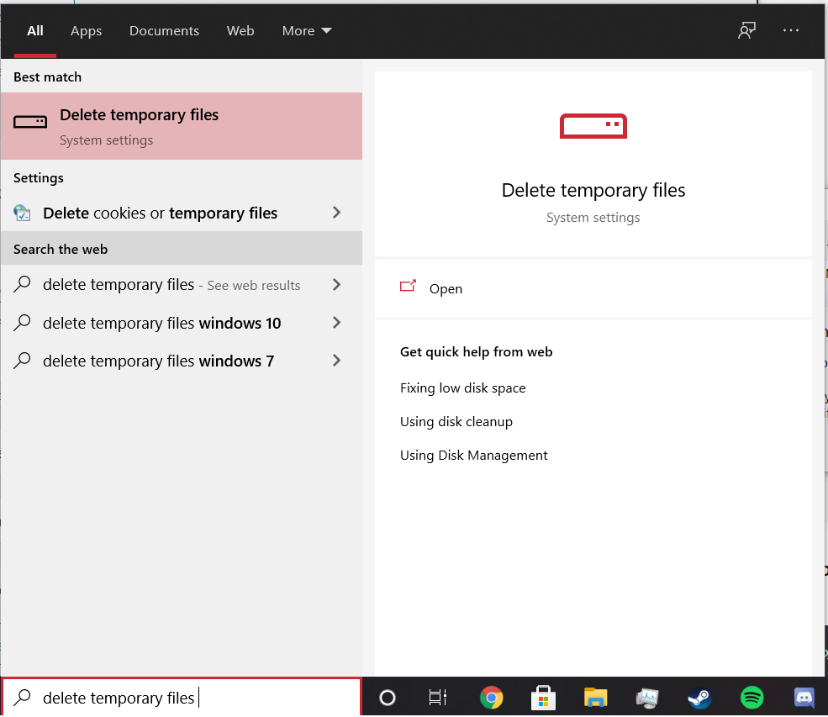828x717 pixels.
Task: Open the three-dot options menu
Action: pos(791,30)
